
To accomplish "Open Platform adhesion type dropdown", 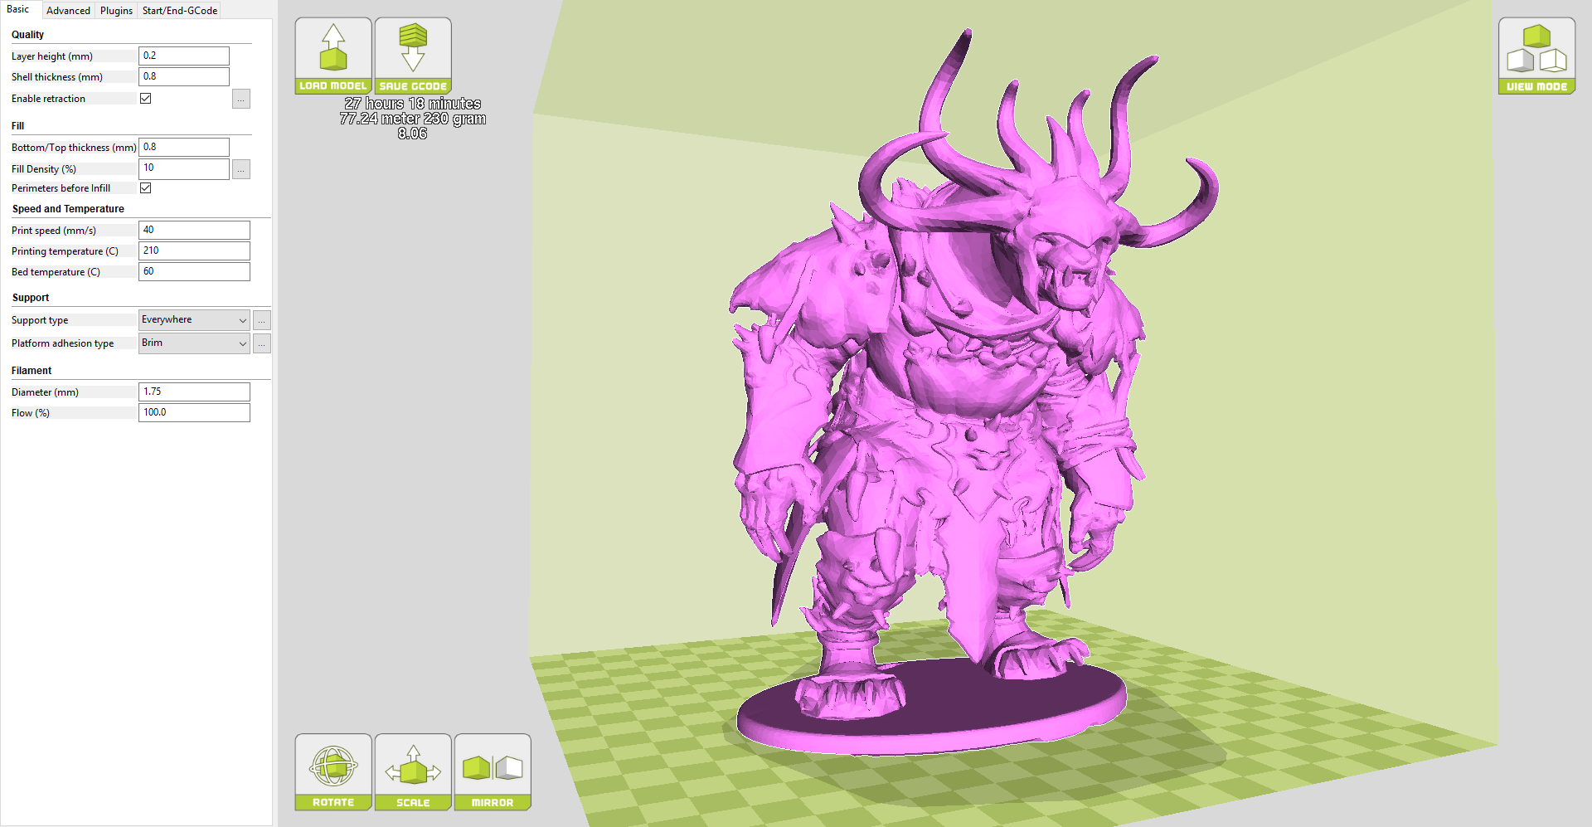I will [x=194, y=343].
